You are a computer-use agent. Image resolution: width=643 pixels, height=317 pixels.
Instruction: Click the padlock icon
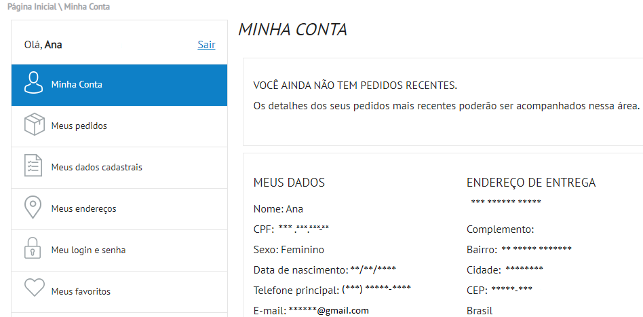pos(33,249)
